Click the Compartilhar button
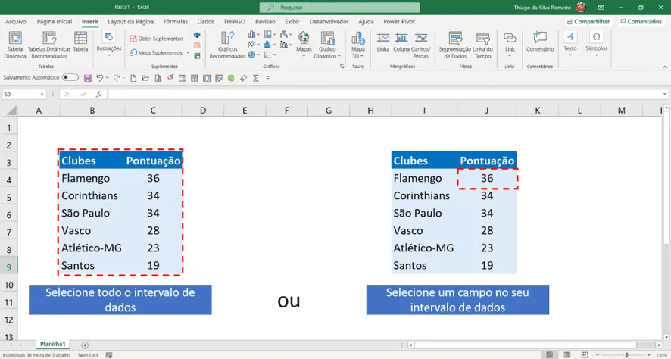 588,21
